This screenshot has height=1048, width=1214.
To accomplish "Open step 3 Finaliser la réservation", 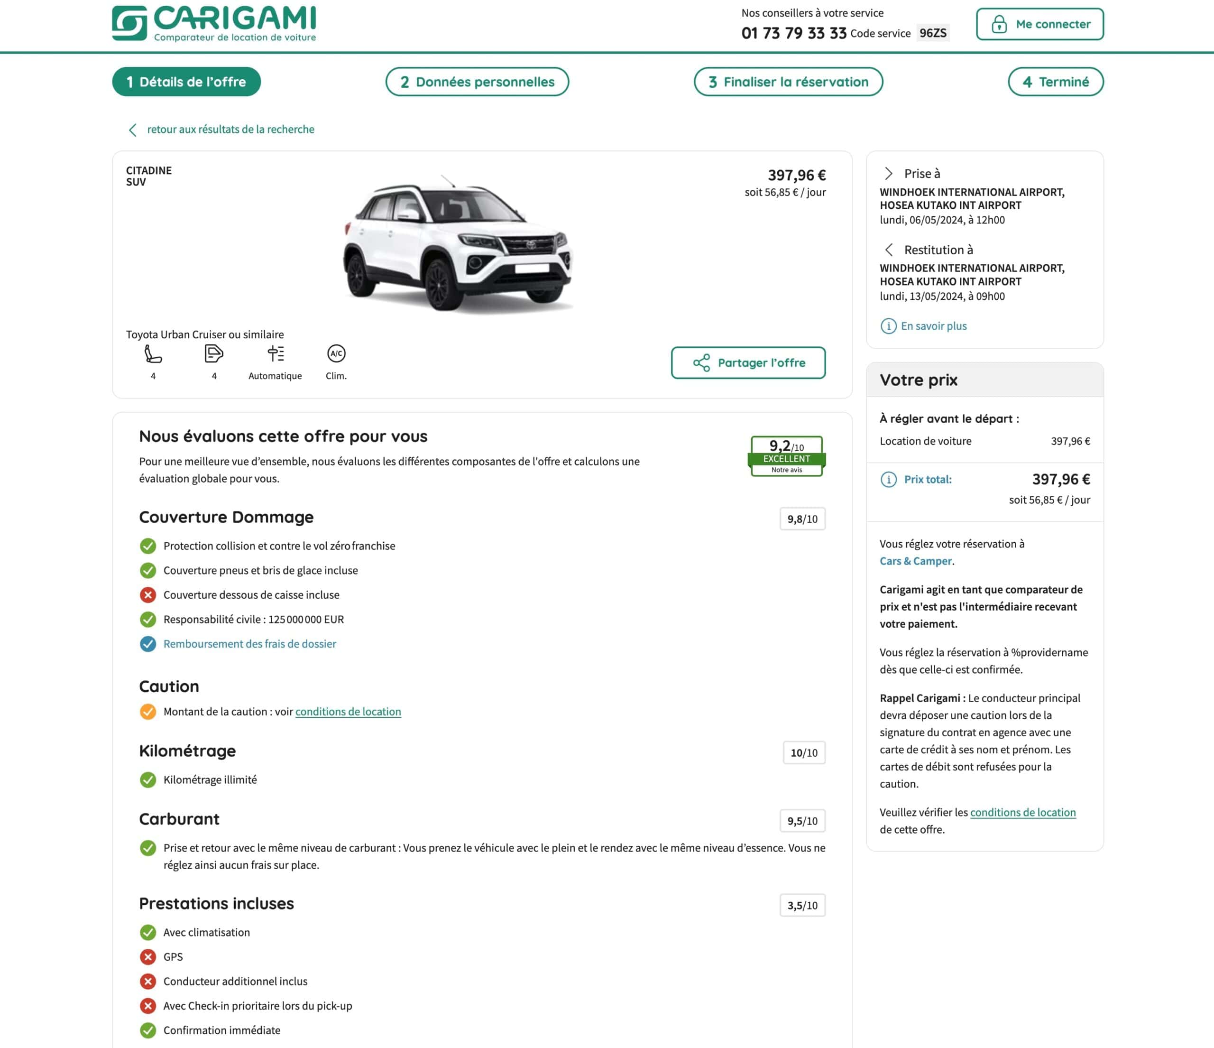I will [x=788, y=82].
